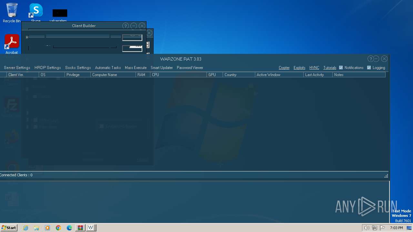Click the volume speaker tray icon

[367, 228]
